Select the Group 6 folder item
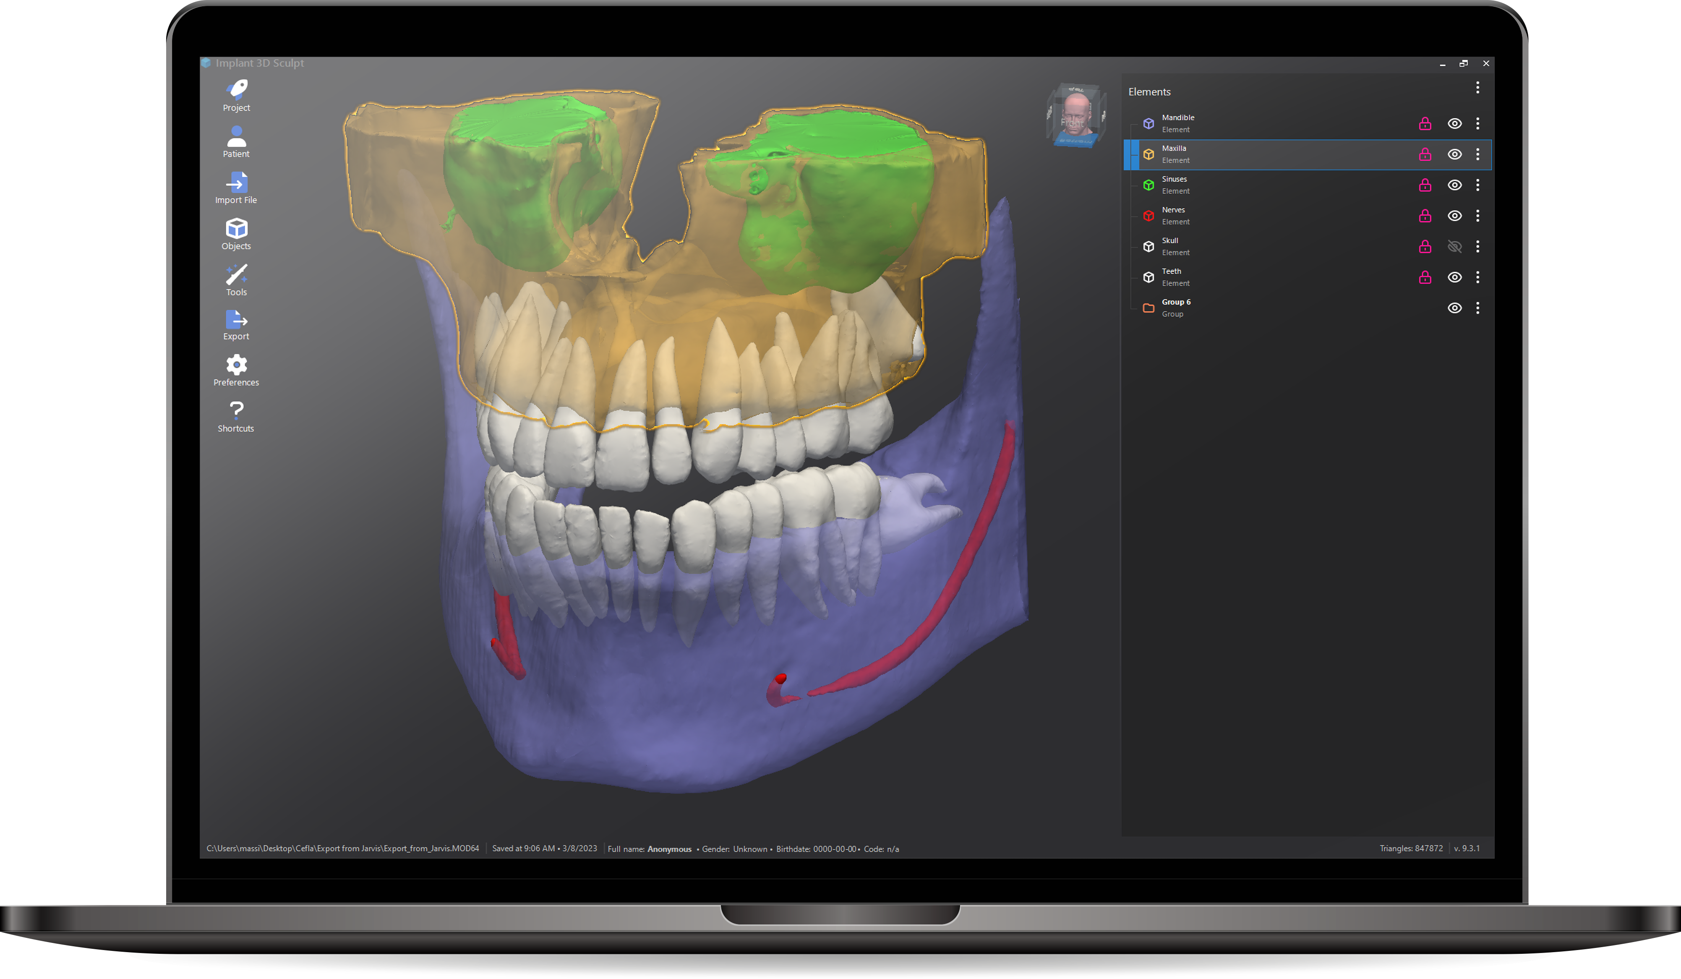Viewport: 1681px width, 979px height. point(1175,308)
